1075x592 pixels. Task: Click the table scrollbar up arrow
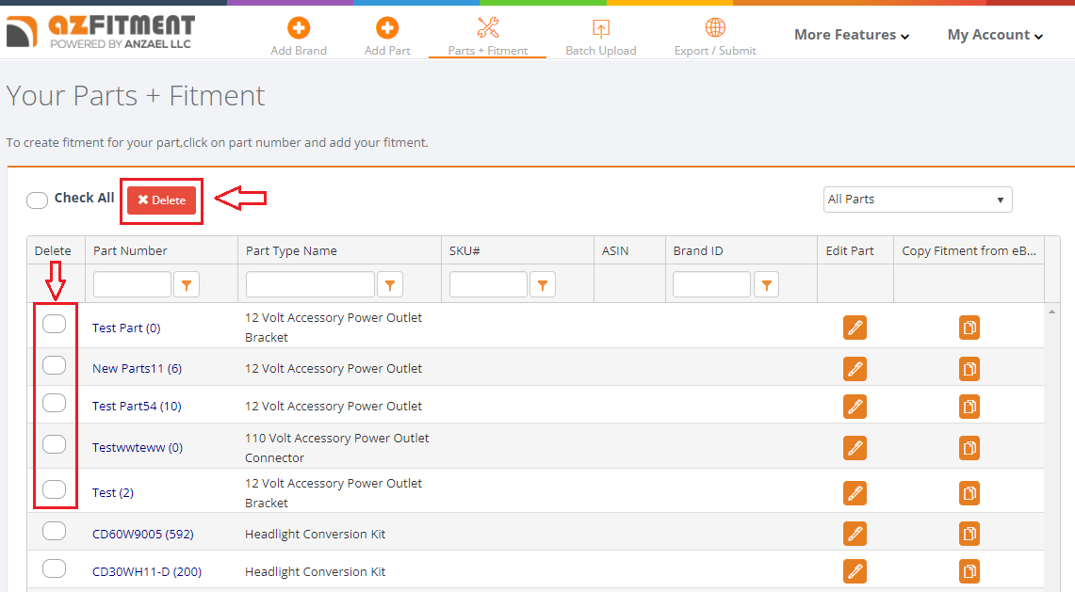[x=1051, y=312]
